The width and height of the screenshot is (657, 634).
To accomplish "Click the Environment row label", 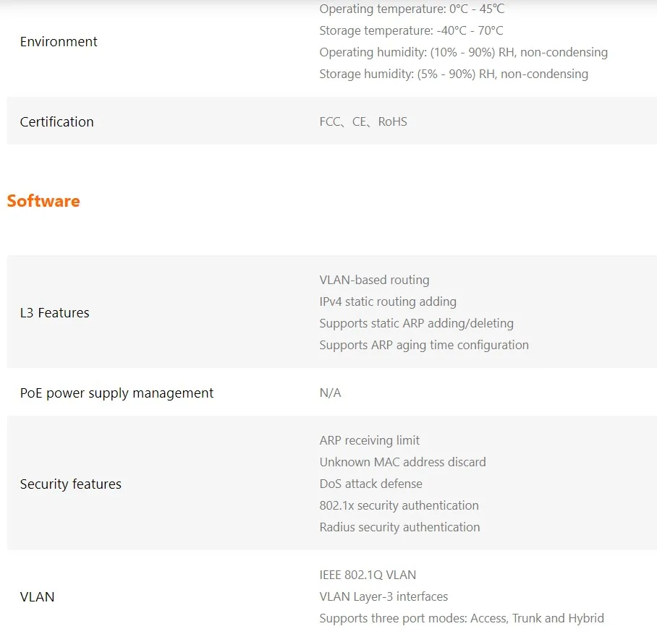I will tap(59, 42).
